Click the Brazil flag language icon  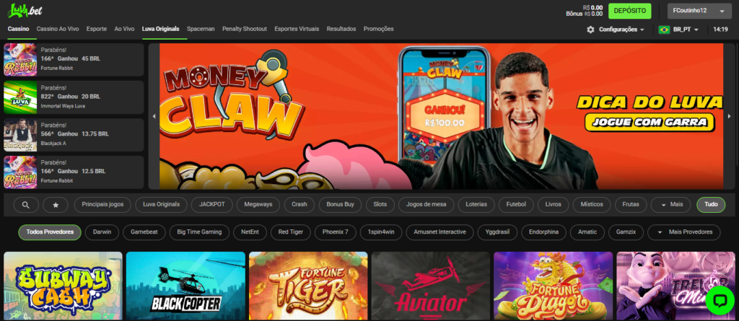coord(664,30)
